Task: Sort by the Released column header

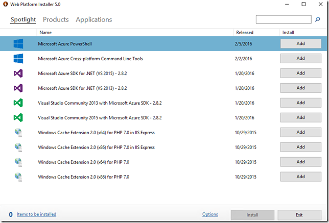Action: (256, 33)
